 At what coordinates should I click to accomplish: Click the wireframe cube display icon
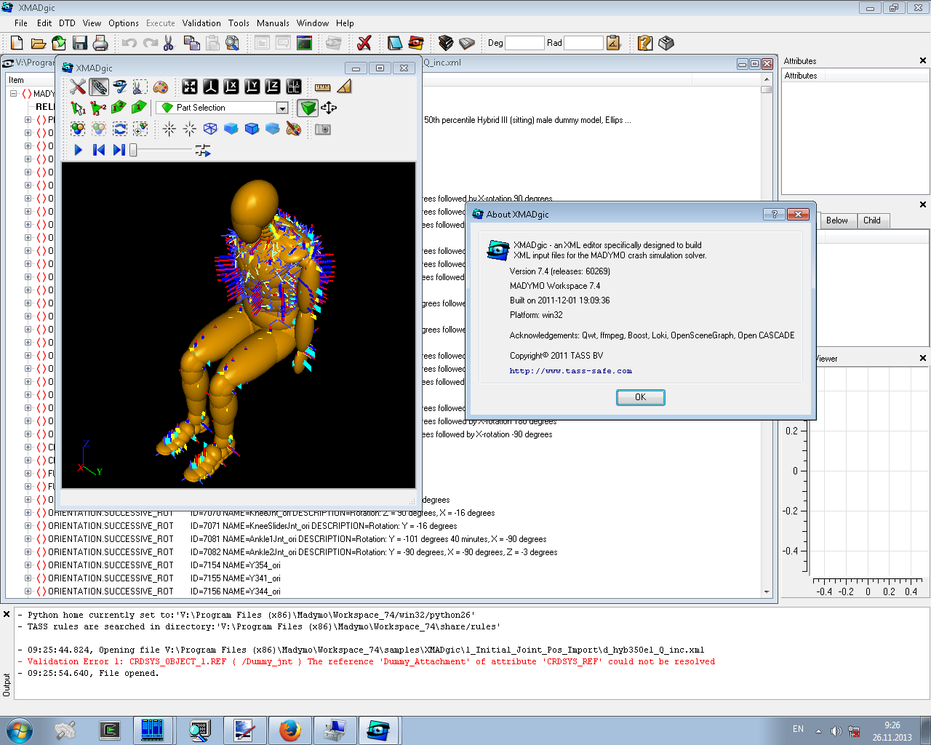(210, 129)
